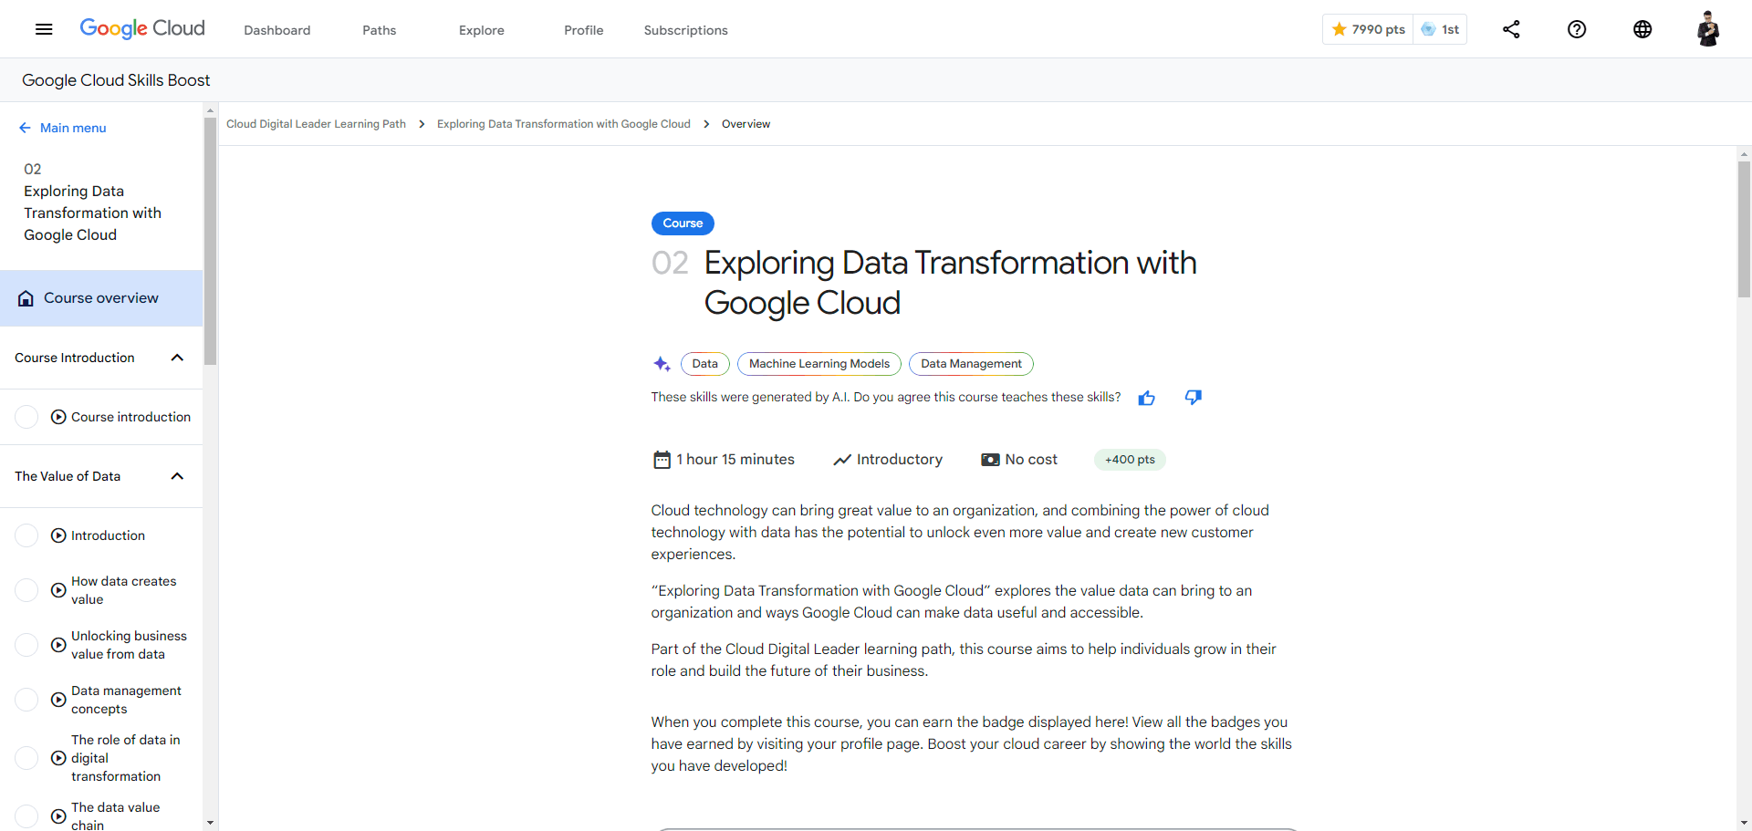The image size is (1752, 831).
Task: Click play icon for The data value chain
Action: click(58, 816)
